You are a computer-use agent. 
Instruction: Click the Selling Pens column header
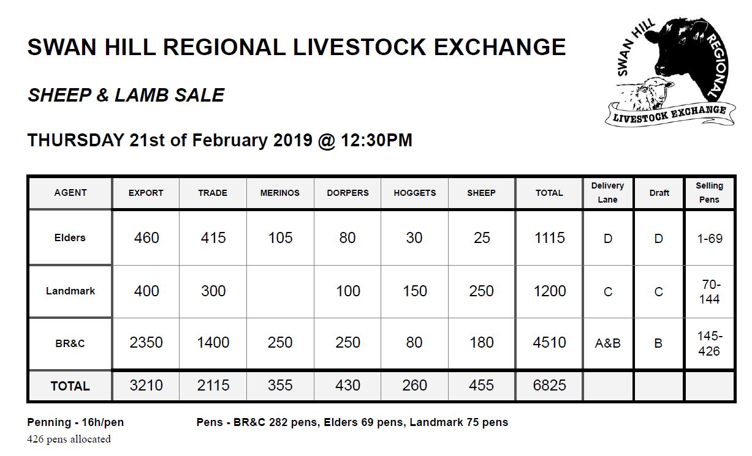[x=710, y=193]
